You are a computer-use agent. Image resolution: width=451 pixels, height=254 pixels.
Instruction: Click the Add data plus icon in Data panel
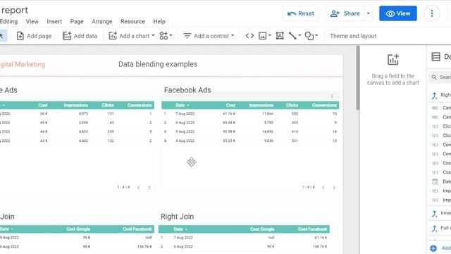click(433, 248)
